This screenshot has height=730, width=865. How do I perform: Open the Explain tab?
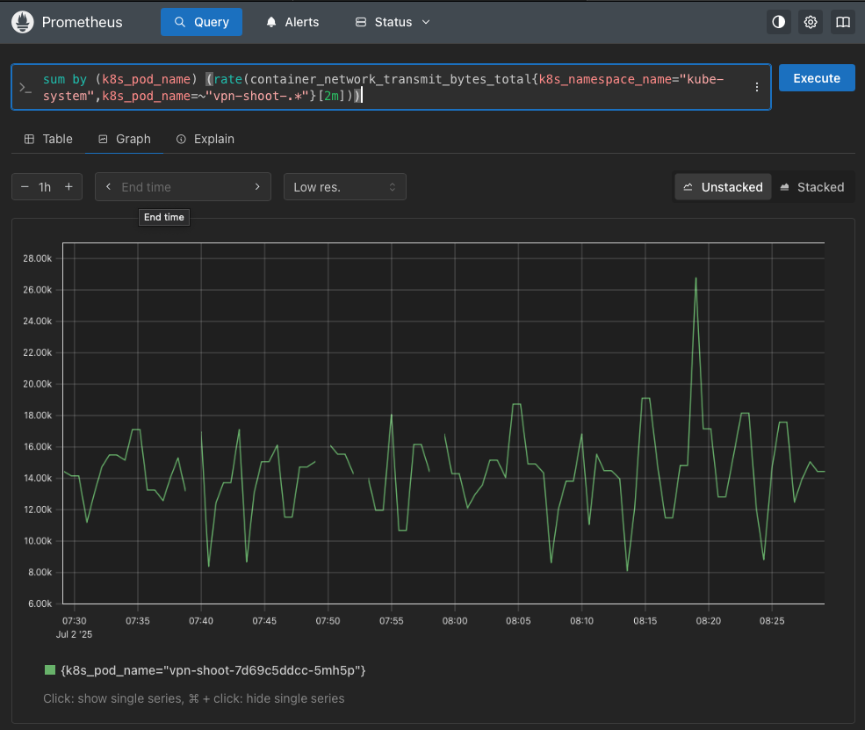pos(205,139)
